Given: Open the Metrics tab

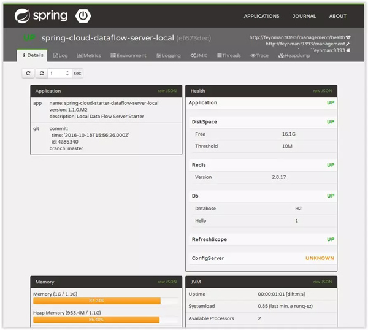Looking at the screenshot, I should pyautogui.click(x=89, y=55).
